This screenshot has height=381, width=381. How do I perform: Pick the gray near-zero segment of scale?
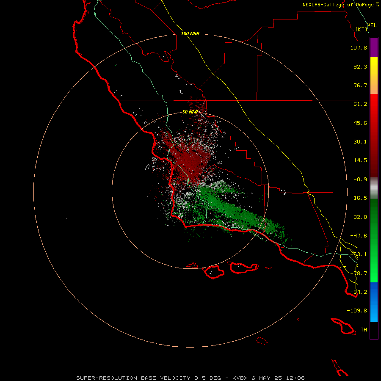click(x=374, y=188)
